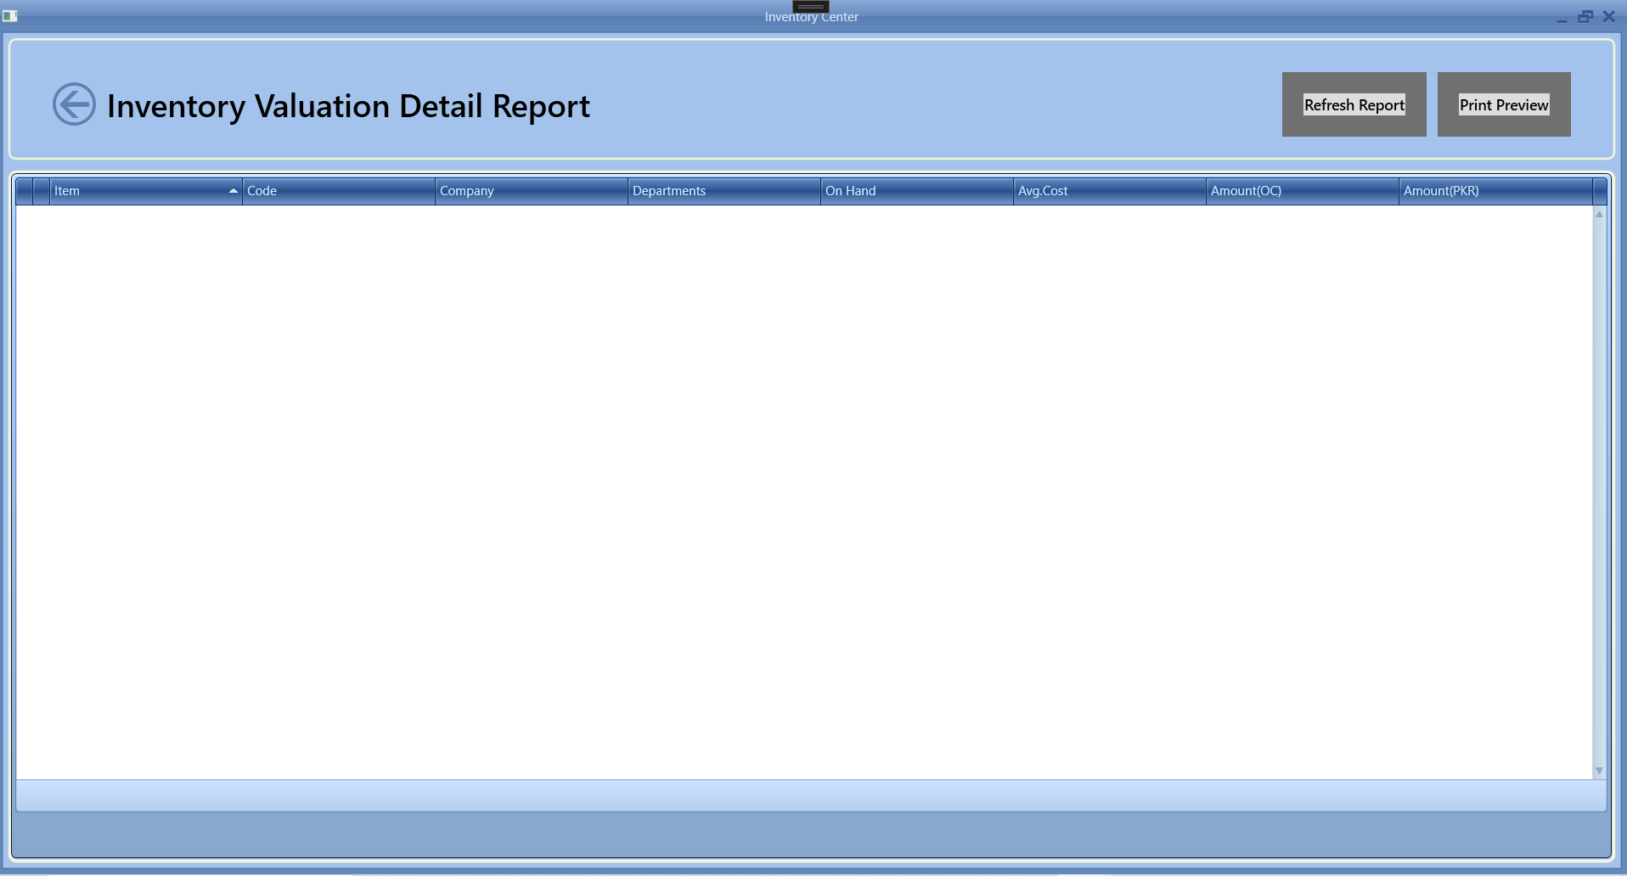Screen dimensions: 1627x876
Task: Sort by the Amount(OC) column header
Action: point(1303,191)
